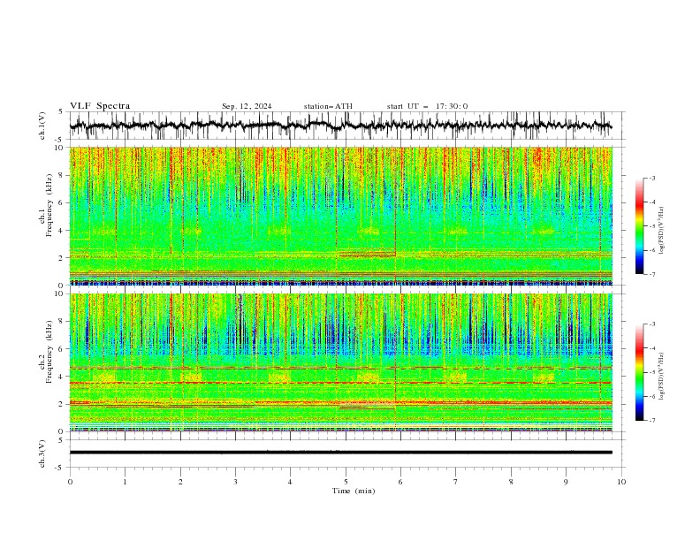Click the ch.3 flat black trace
Viewport: 700px width, 541px height.
340,453
